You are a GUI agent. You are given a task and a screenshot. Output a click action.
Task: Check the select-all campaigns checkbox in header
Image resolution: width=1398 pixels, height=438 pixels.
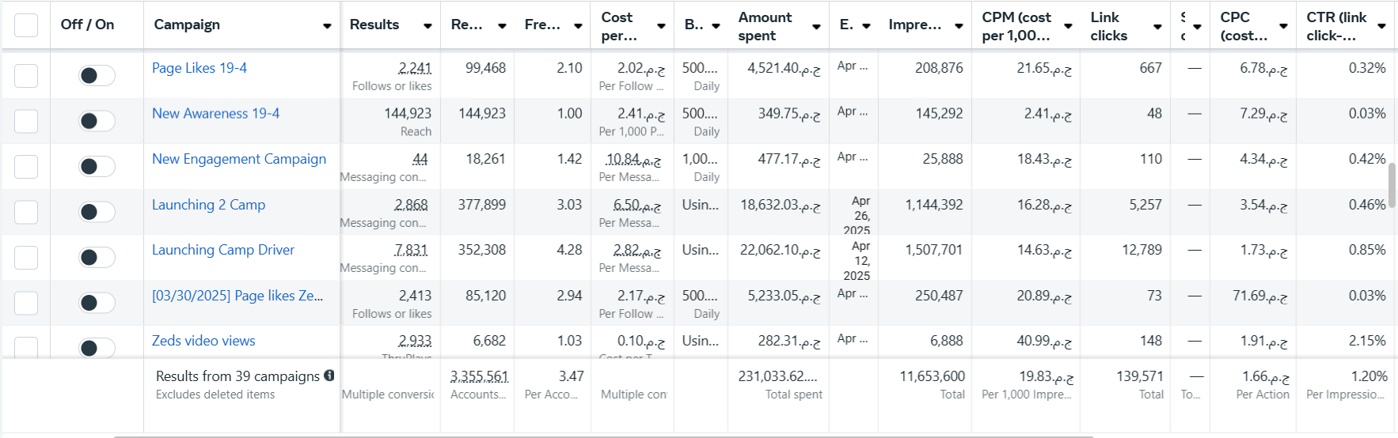coord(26,25)
